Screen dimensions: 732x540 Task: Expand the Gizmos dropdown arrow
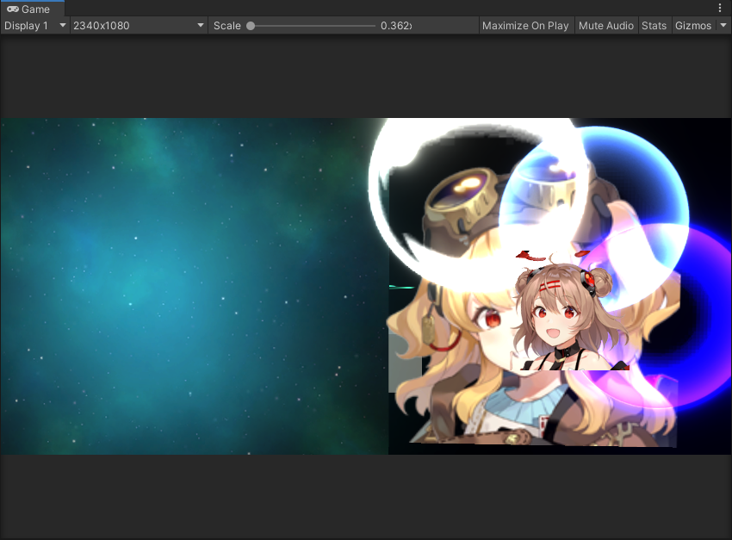(723, 26)
